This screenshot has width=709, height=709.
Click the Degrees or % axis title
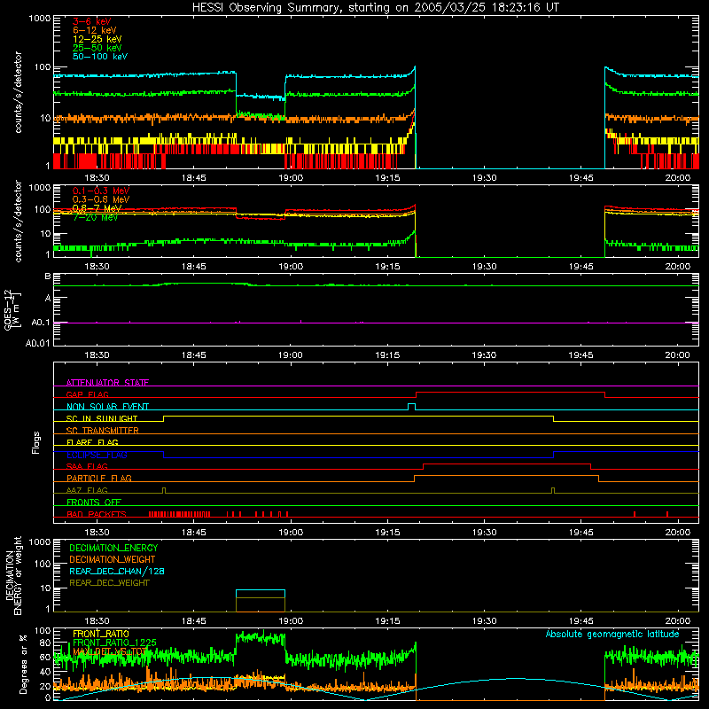[x=23, y=664]
